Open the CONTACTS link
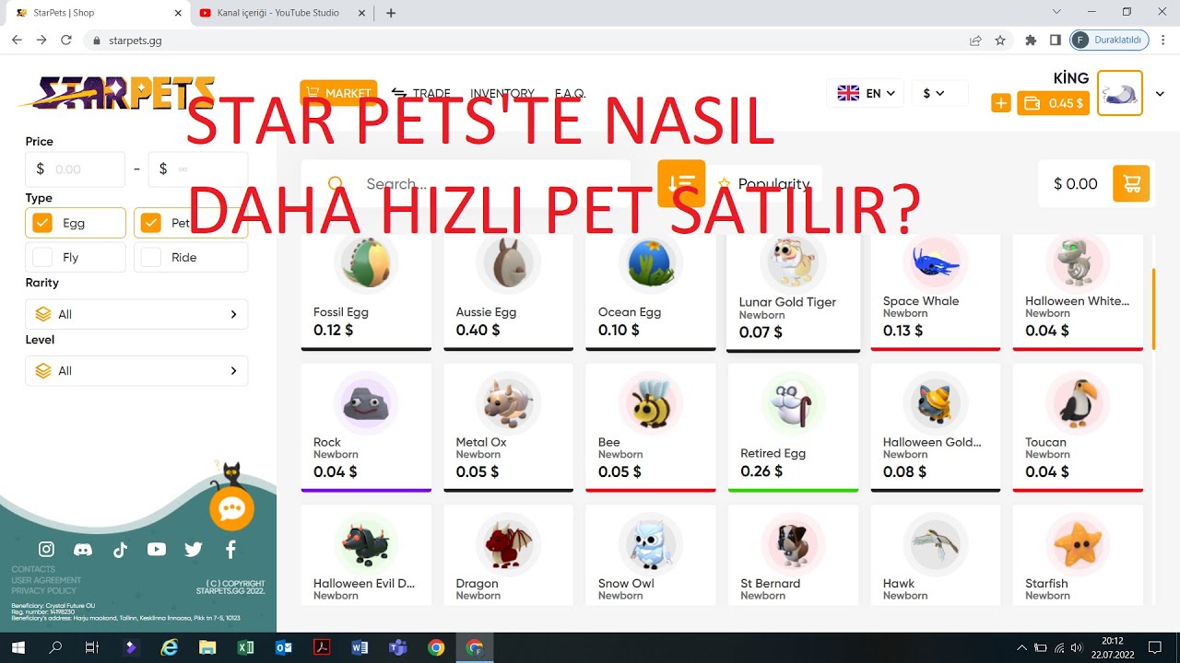This screenshot has height=663, width=1180. 33,569
